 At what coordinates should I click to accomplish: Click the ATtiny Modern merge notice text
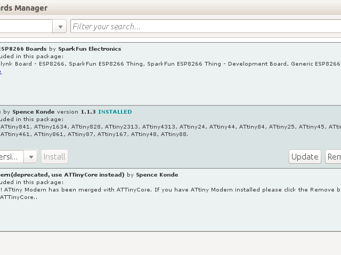(170, 190)
